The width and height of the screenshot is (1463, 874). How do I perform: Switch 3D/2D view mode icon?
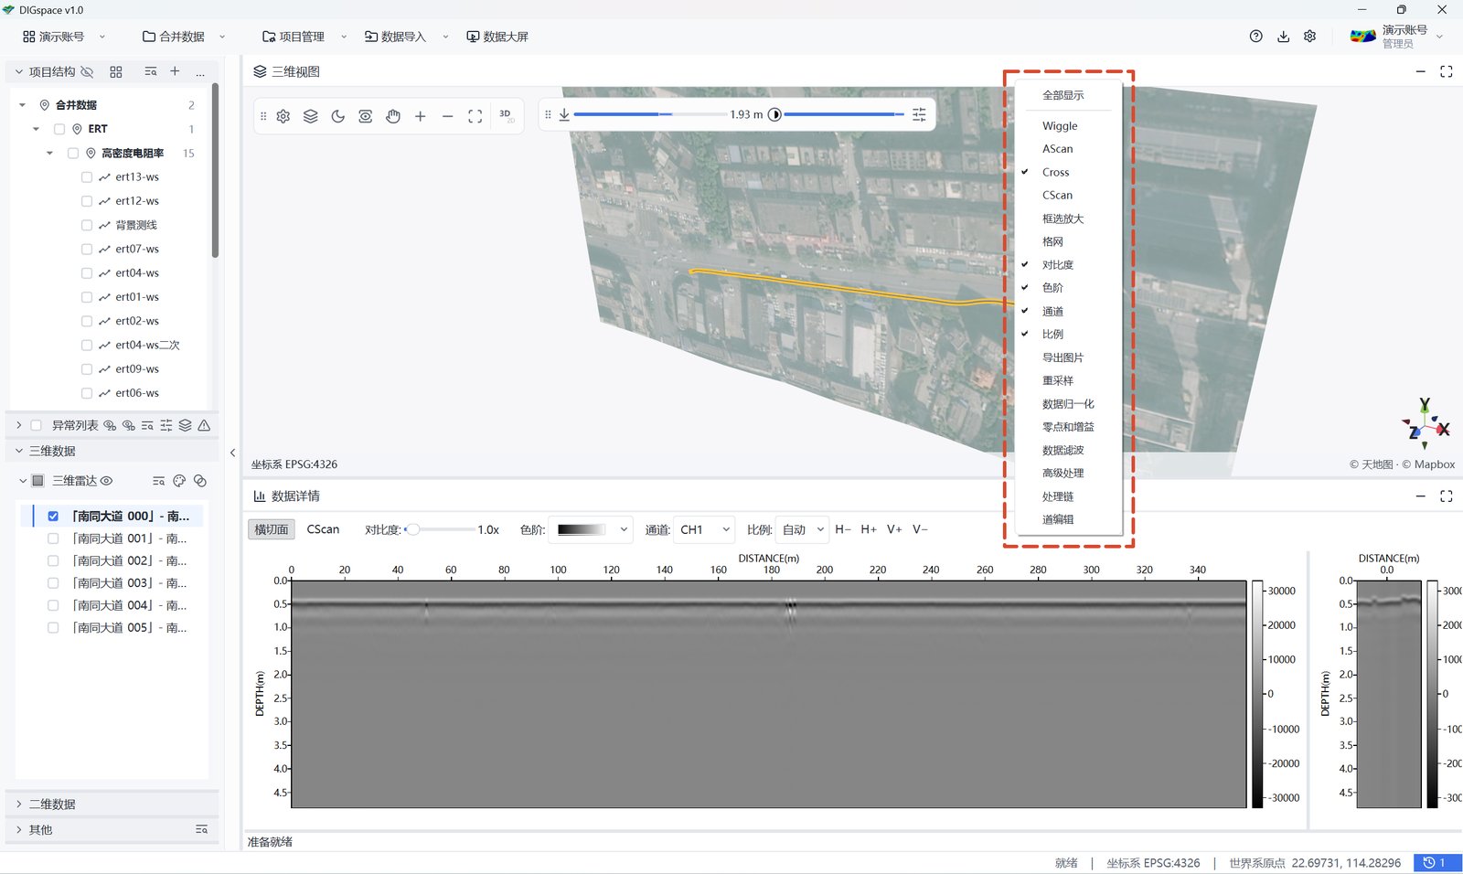tap(507, 116)
